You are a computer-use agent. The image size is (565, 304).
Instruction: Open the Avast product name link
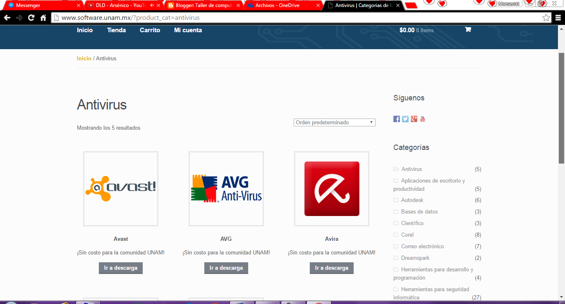click(x=121, y=239)
